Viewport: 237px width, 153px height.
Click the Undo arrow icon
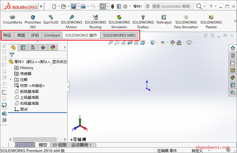tap(93, 7)
